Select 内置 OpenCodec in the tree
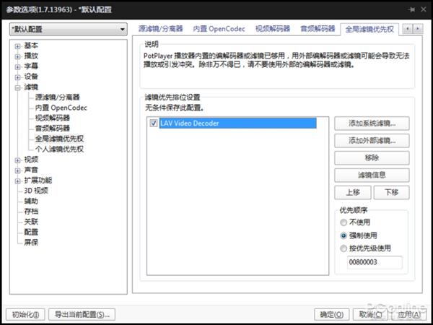433x325 pixels. coord(61,108)
